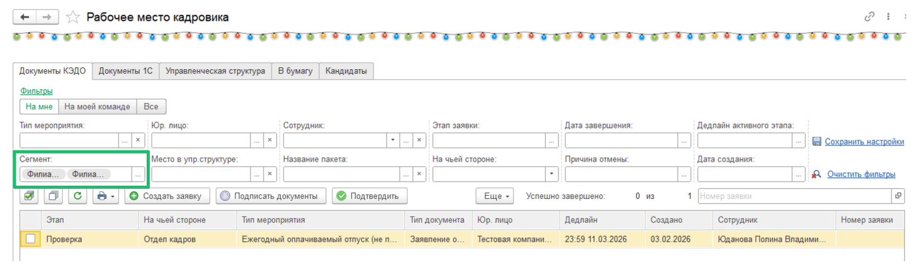This screenshot has height=275, width=917.
Task: Click into the Номер заявки search field
Action: (795, 196)
